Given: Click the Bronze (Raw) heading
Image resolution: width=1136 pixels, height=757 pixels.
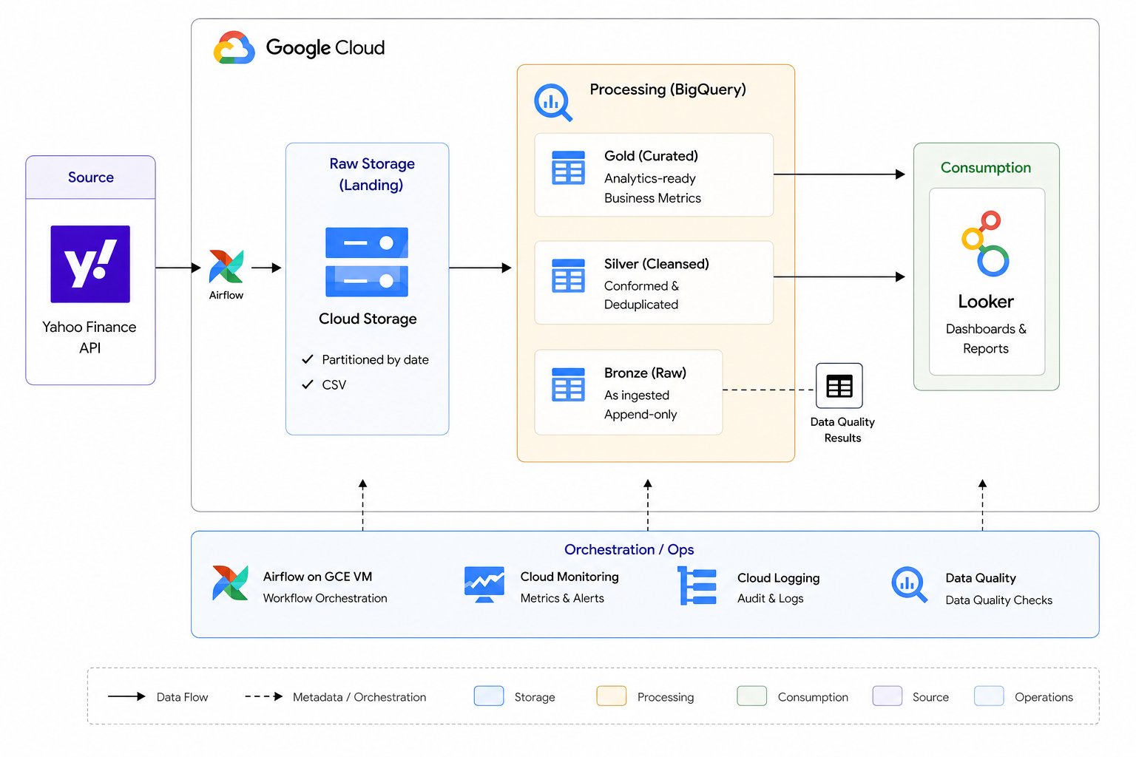Looking at the screenshot, I should pyautogui.click(x=645, y=373).
